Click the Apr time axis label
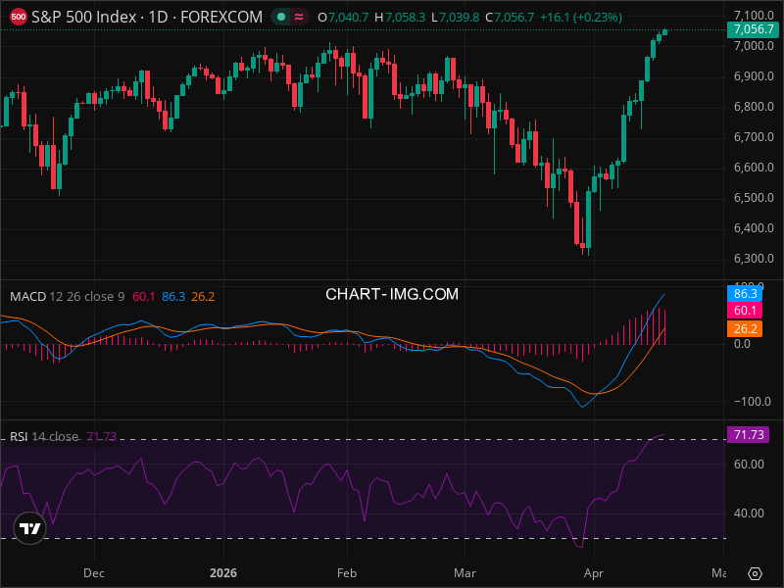Image resolution: width=784 pixels, height=588 pixels. [594, 573]
